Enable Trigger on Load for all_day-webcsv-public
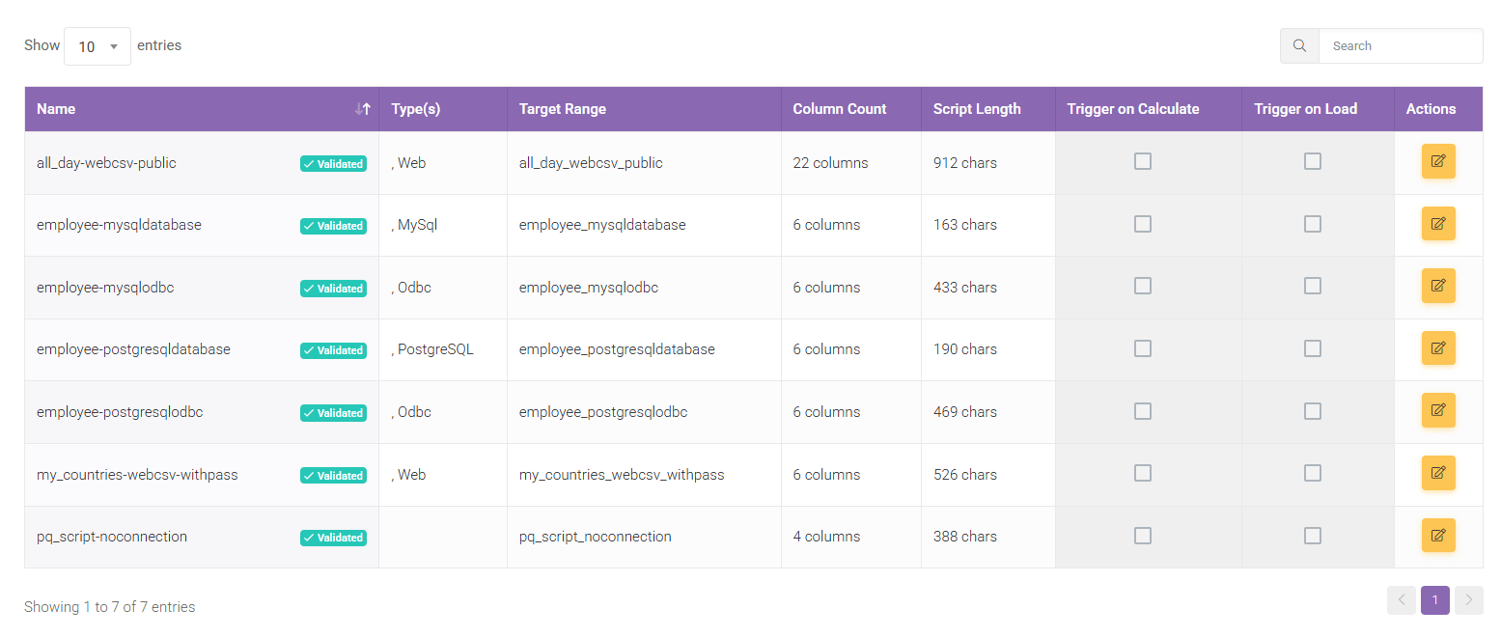Viewport: 1501px width, 637px height. click(1313, 161)
